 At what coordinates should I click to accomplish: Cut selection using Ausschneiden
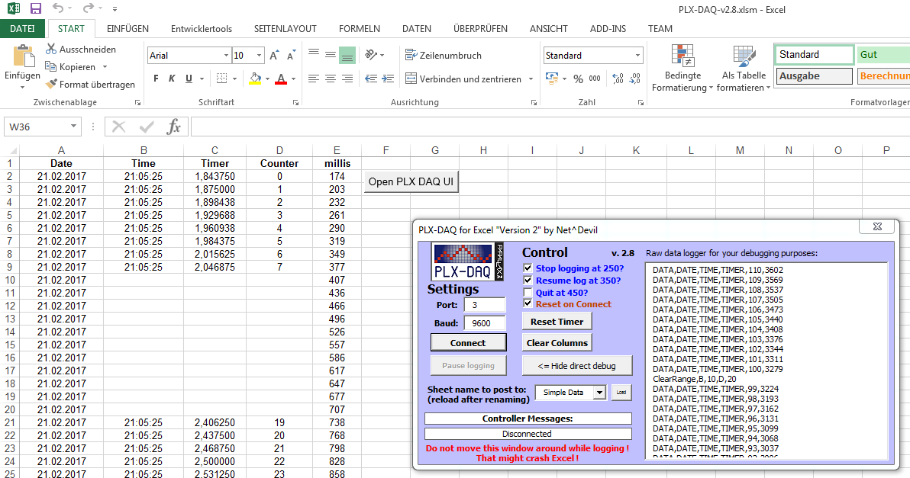point(81,50)
